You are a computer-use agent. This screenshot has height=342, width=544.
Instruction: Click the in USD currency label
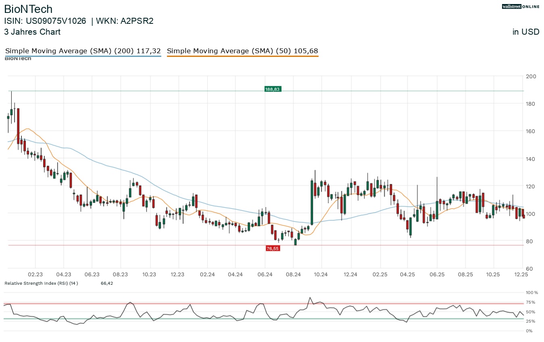coord(526,32)
